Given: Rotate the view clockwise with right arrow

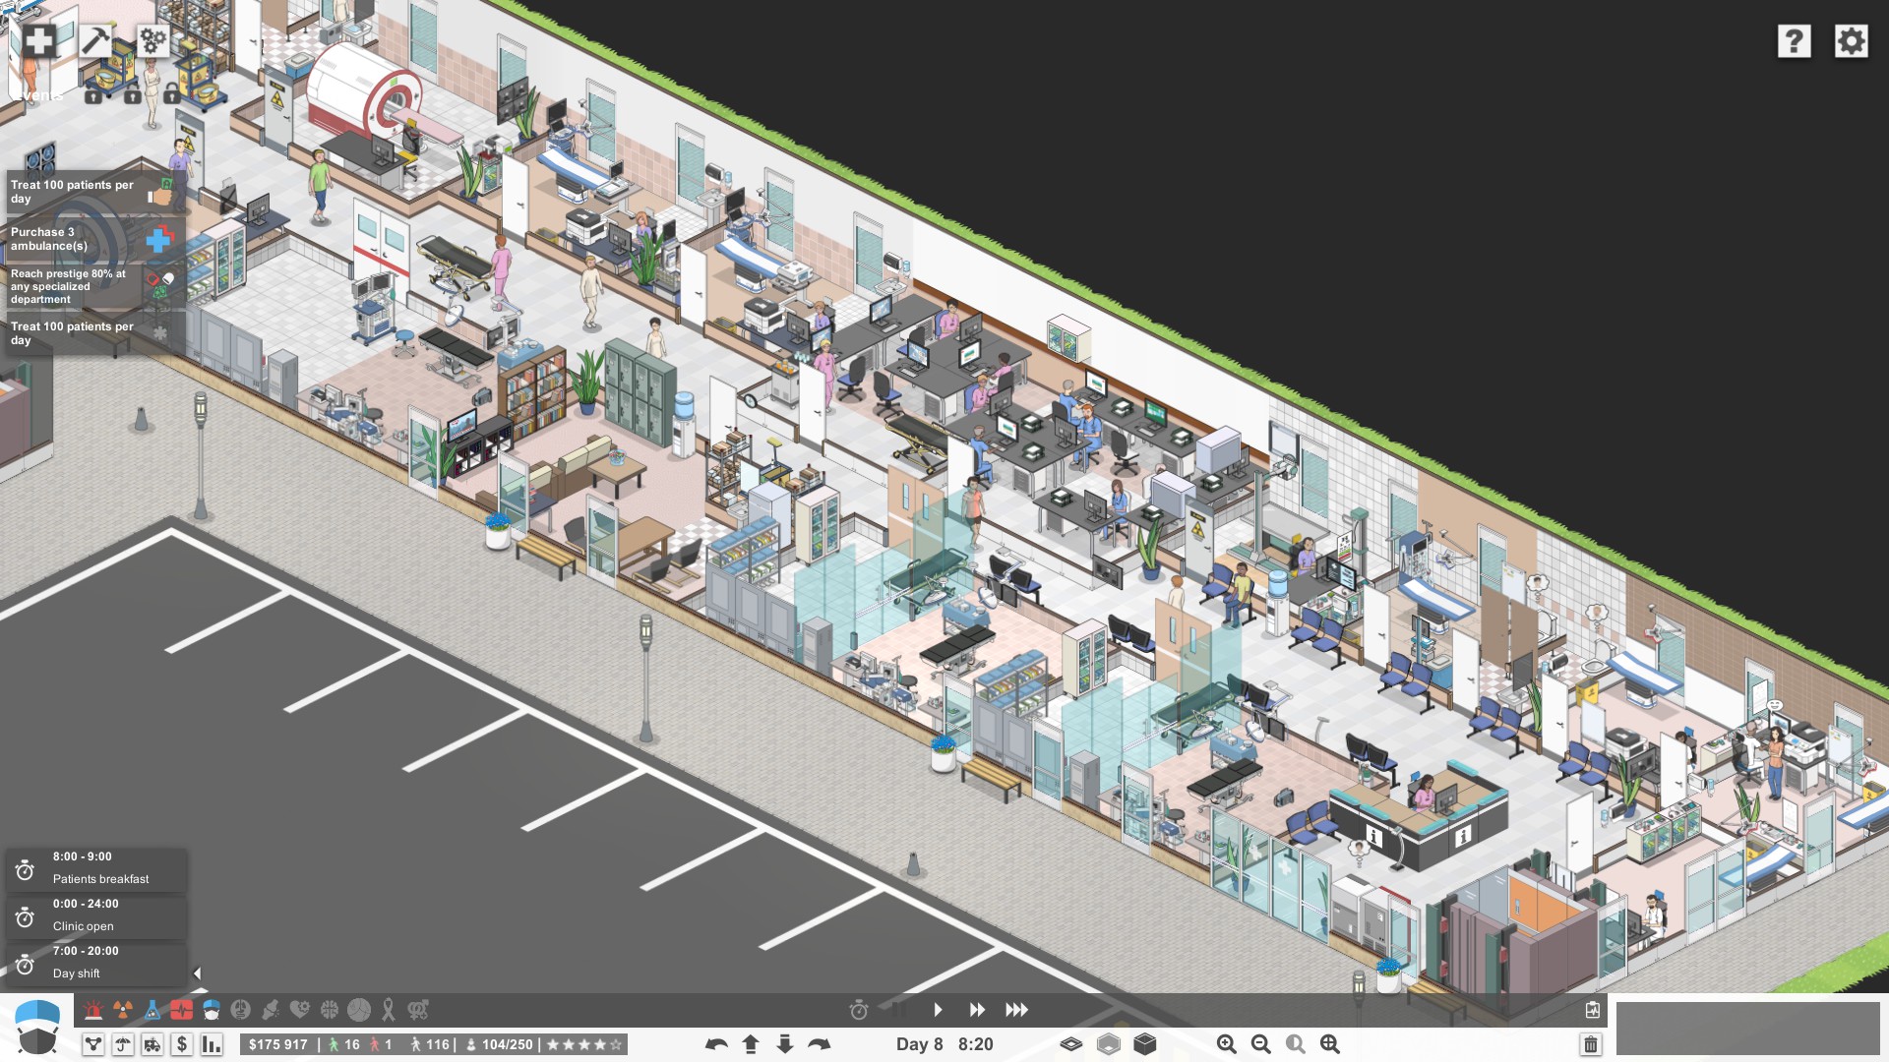Looking at the screenshot, I should [819, 1044].
